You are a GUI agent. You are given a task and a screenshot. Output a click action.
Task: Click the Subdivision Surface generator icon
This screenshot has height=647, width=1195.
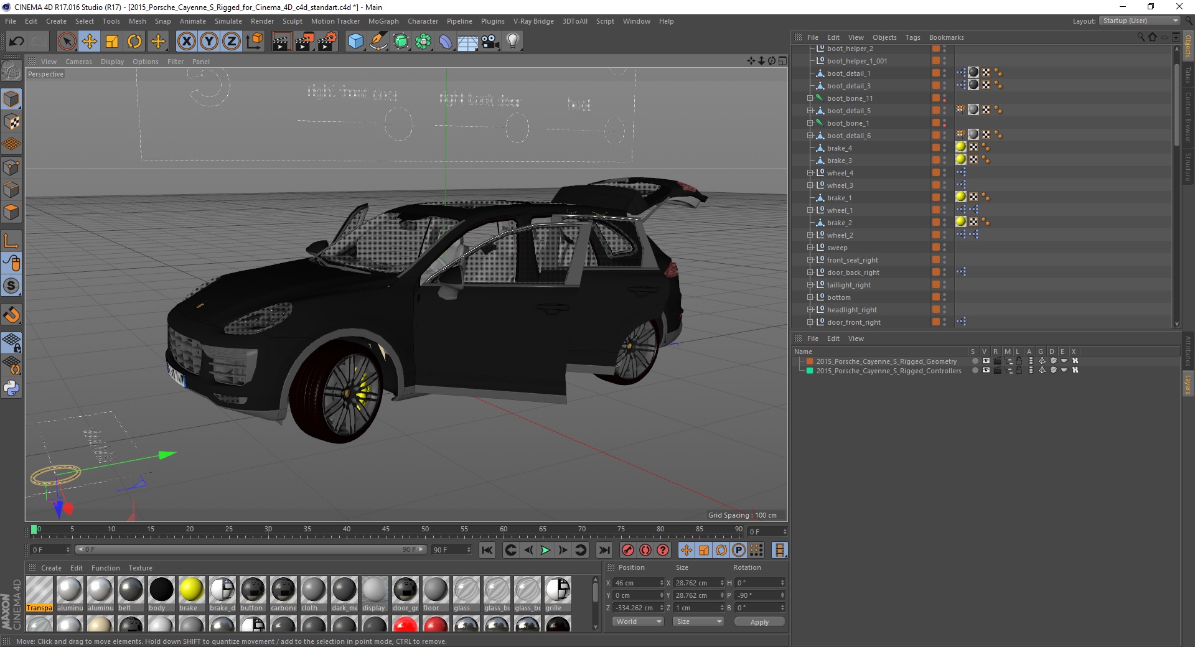pyautogui.click(x=401, y=42)
